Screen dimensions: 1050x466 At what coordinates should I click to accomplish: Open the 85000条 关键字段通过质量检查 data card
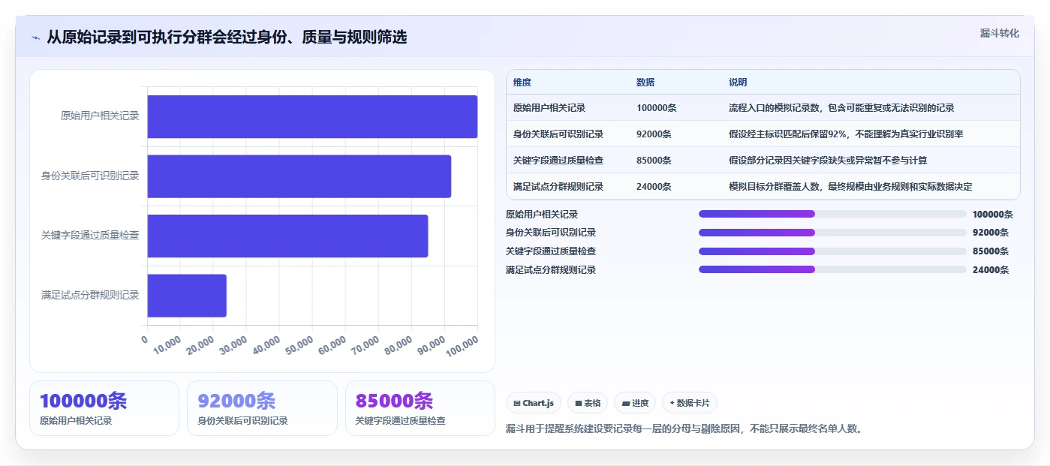[420, 408]
